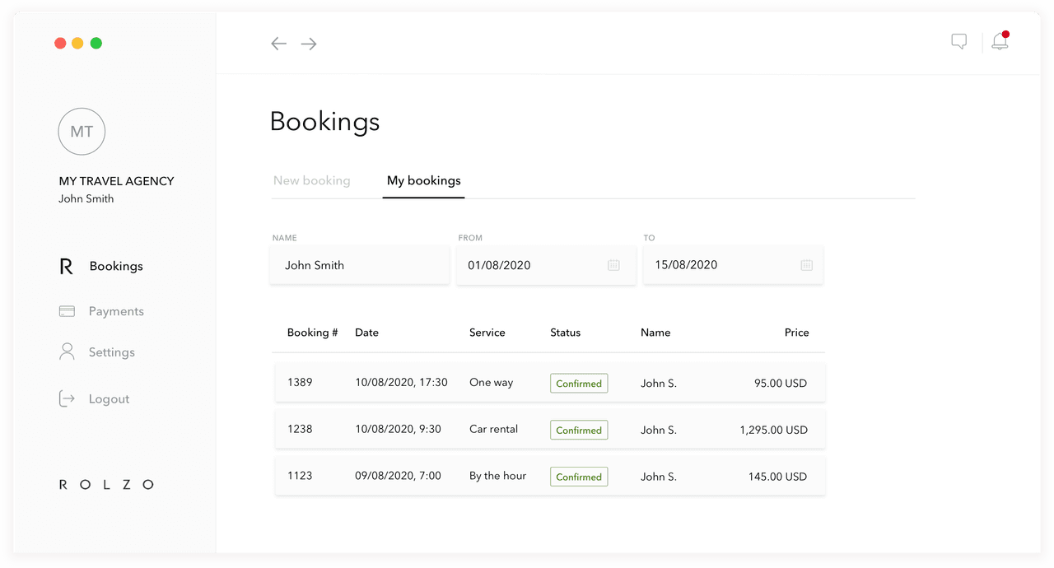Click the Logout arrow icon

pos(67,398)
